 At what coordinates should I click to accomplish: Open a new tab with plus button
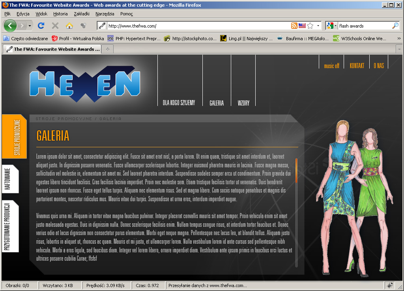(107, 49)
